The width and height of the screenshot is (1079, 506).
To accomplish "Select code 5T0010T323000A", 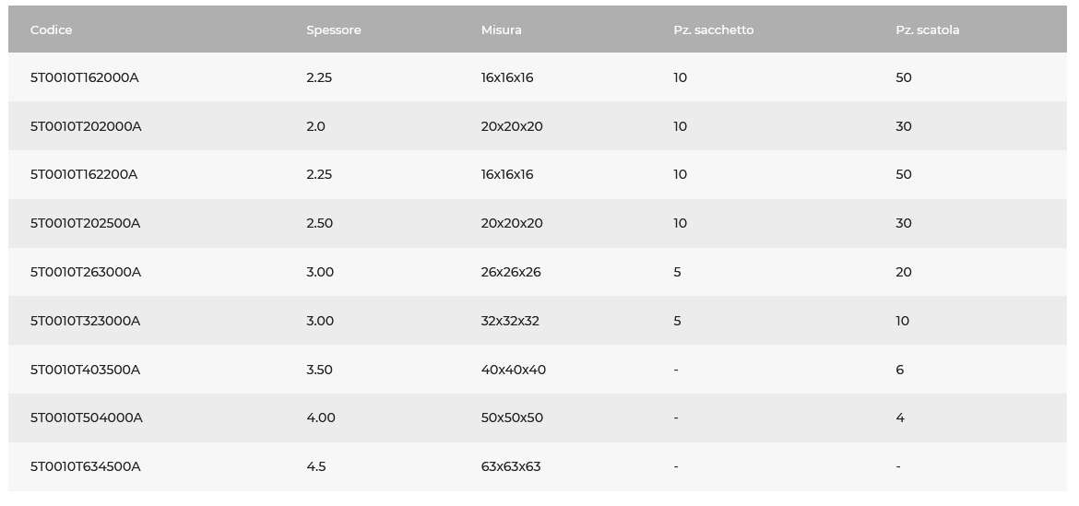I will [x=86, y=321].
